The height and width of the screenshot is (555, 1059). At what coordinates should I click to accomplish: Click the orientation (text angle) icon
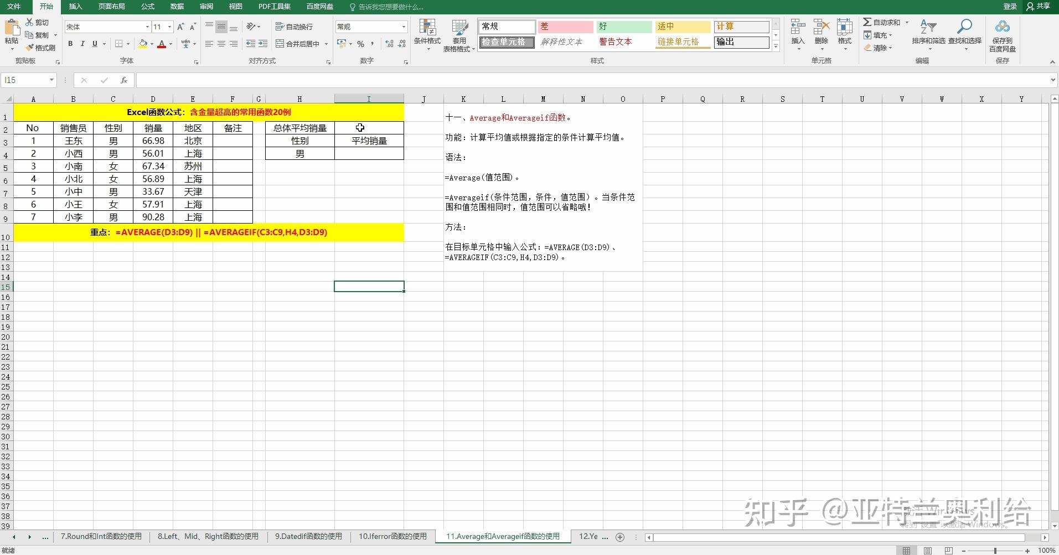(251, 27)
